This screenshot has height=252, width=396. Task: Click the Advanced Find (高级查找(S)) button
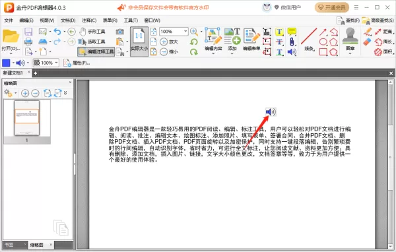378,20
